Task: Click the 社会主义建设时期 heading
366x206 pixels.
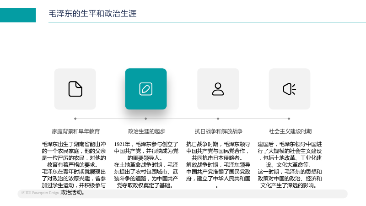Action: click(290, 131)
